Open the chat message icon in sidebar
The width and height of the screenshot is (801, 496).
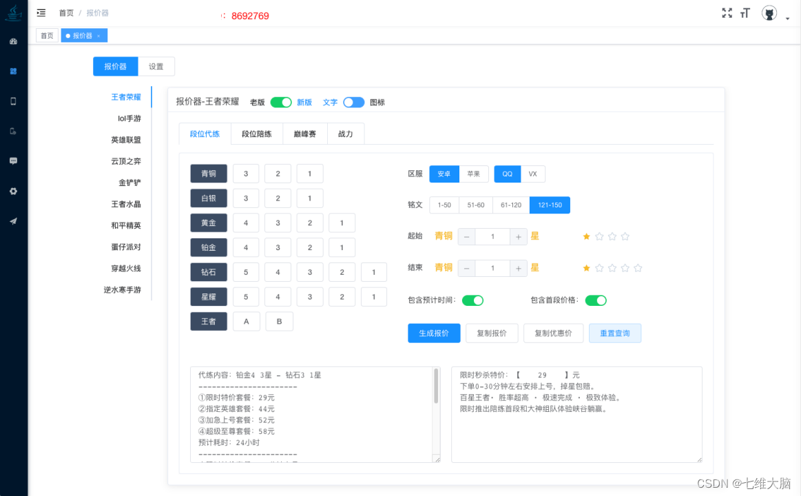click(13, 161)
